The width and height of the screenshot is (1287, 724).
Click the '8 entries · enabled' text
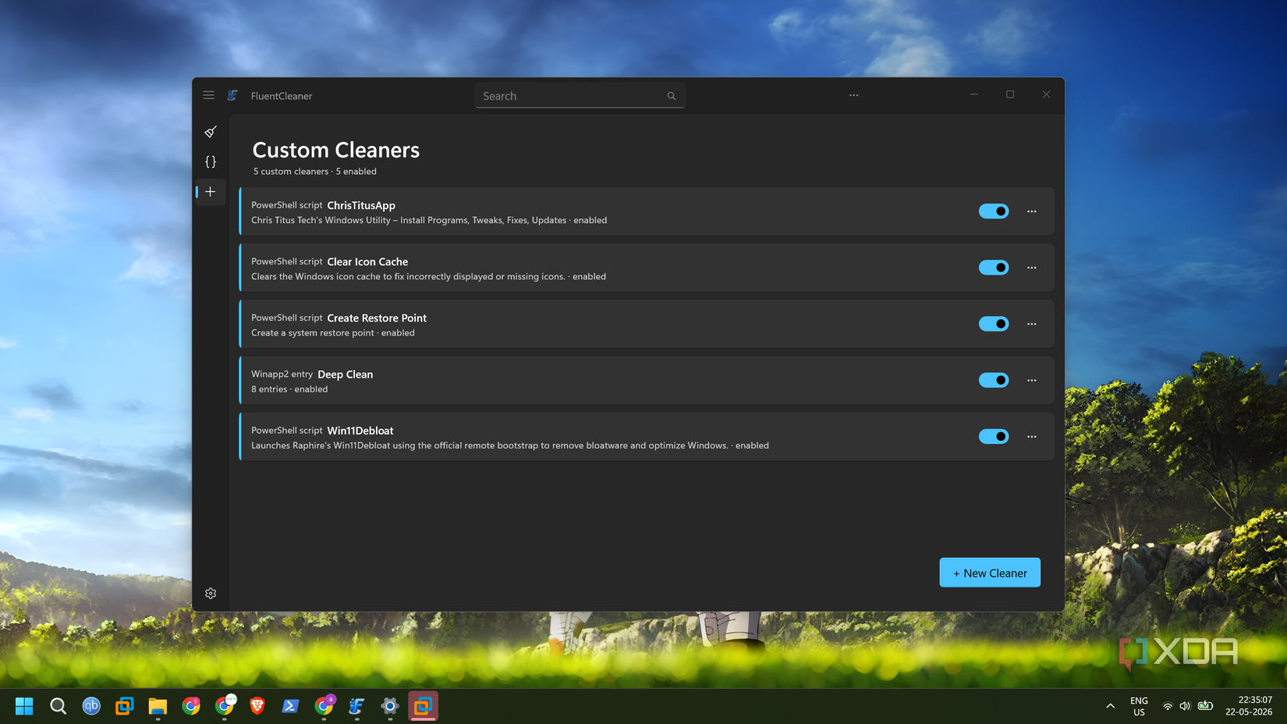(289, 389)
